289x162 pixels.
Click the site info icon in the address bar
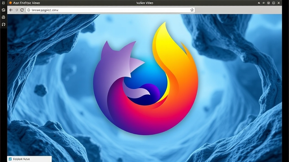(29, 10)
